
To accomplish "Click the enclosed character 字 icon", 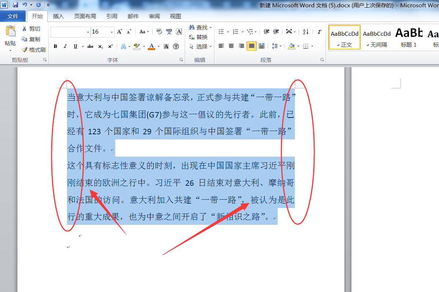I will pyautogui.click(x=176, y=46).
